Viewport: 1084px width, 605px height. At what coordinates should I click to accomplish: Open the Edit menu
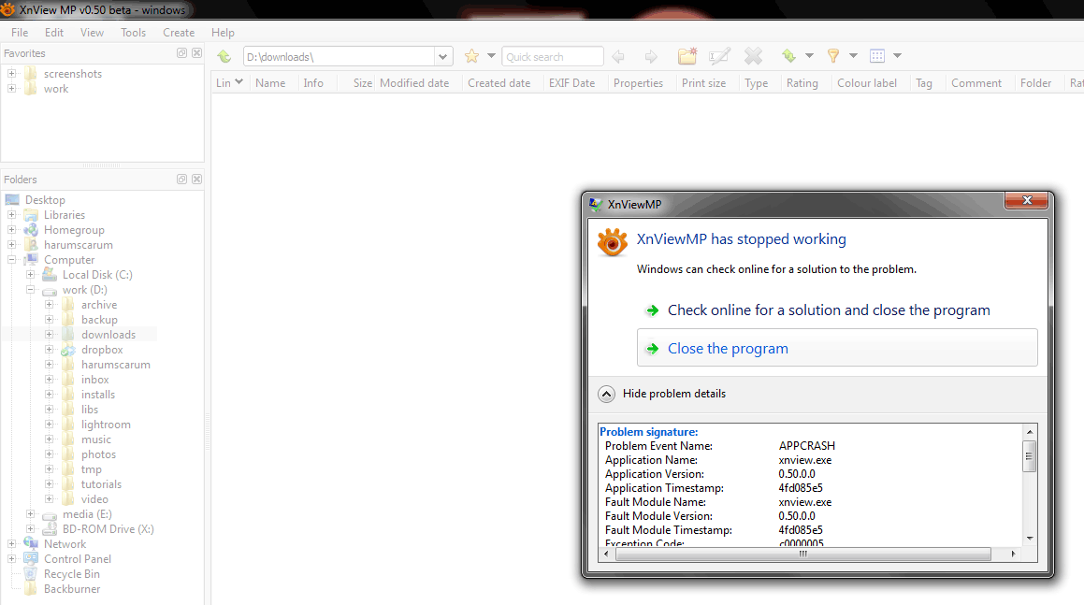(x=54, y=33)
